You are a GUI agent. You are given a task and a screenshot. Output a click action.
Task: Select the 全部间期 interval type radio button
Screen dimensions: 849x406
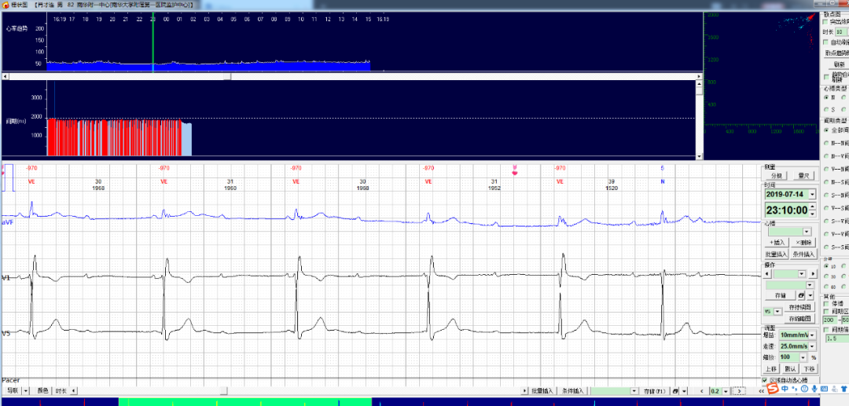tap(825, 130)
